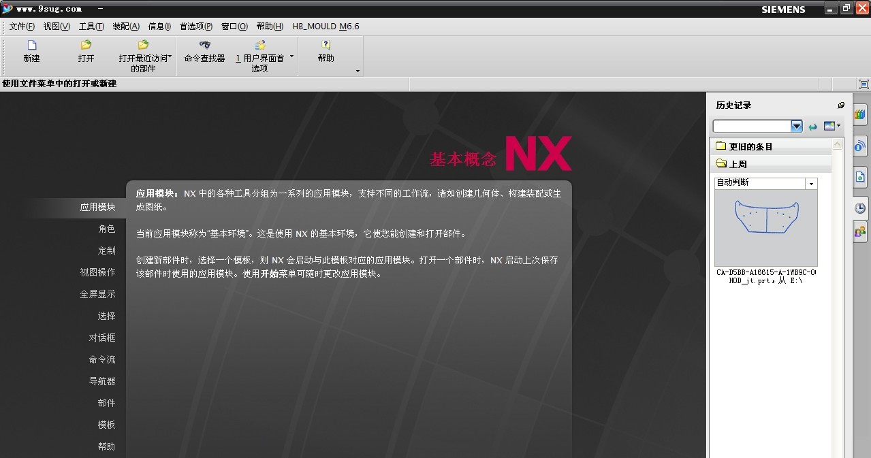Select the 模板 topic

[106, 425]
